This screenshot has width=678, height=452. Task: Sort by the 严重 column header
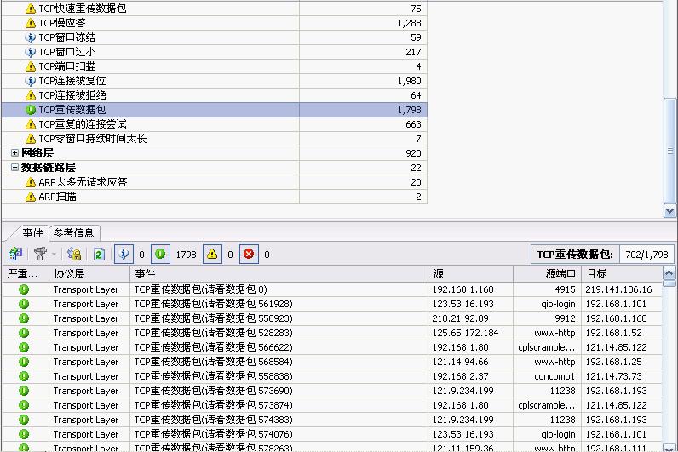point(25,273)
